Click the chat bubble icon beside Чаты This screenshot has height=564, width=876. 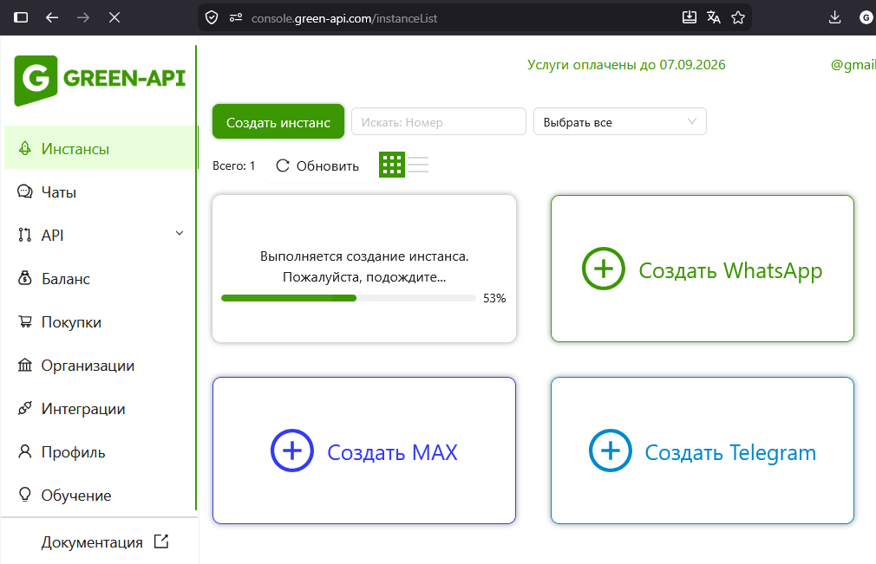click(x=24, y=192)
